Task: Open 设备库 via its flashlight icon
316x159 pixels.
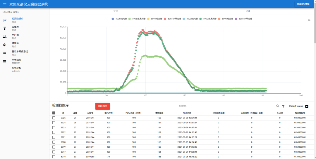Action: tap(5, 28)
